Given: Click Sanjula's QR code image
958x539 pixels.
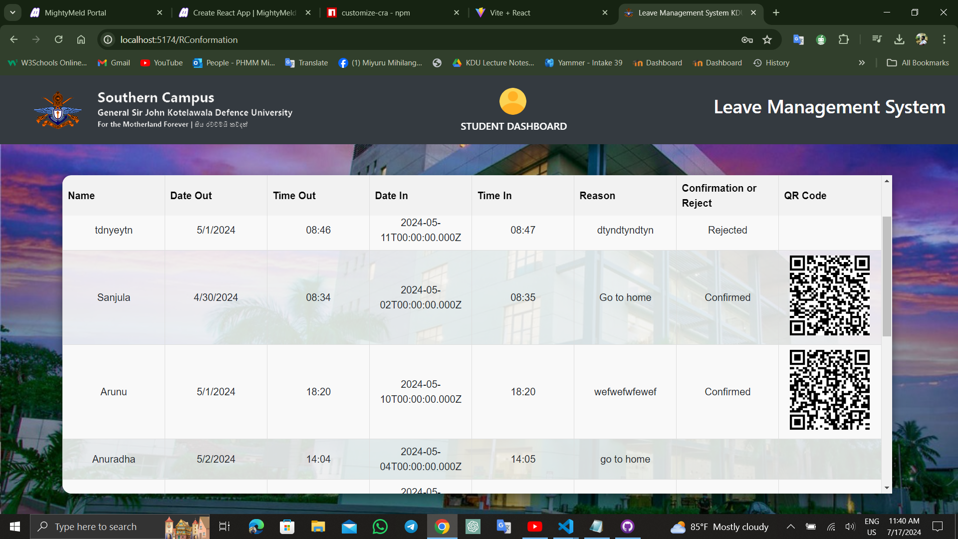Looking at the screenshot, I should coord(829,295).
